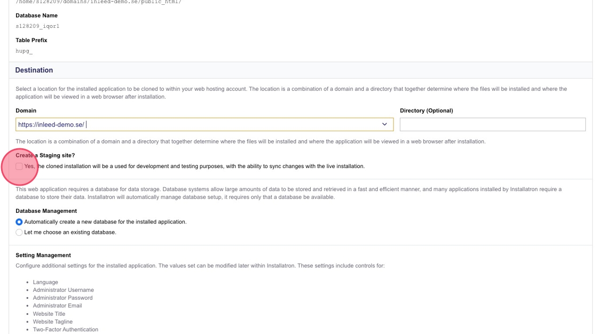Click the 'Automatically create a new database' label text
This screenshot has height=334, width=598.
pyautogui.click(x=105, y=222)
